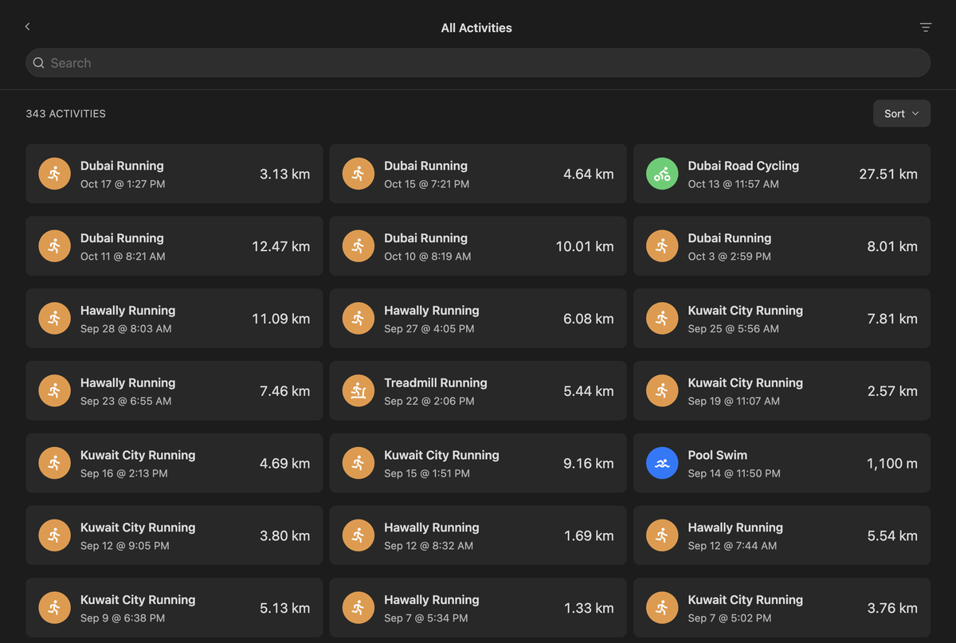The width and height of the screenshot is (956, 643).
Task: Select the 6.08 km distance value
Action: pyautogui.click(x=589, y=319)
